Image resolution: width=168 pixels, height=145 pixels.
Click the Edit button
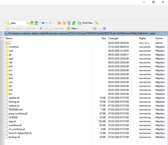click(x=31, y=28)
